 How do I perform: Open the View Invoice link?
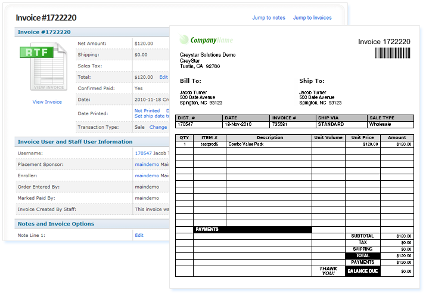pos(47,102)
